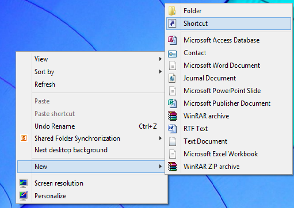Select Undo Rename in context menu
Viewport: 294px width, 208px height.
[90, 126]
